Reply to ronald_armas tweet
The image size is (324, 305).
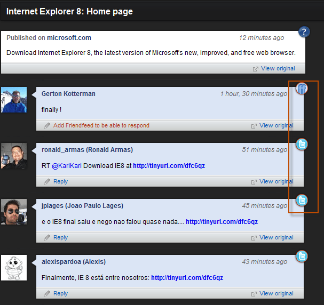click(x=60, y=182)
